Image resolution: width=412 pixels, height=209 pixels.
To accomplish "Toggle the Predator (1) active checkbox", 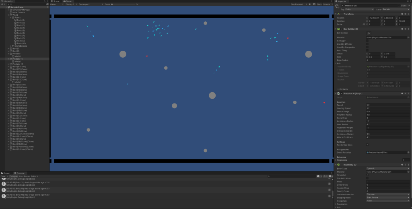I will point(342,6).
